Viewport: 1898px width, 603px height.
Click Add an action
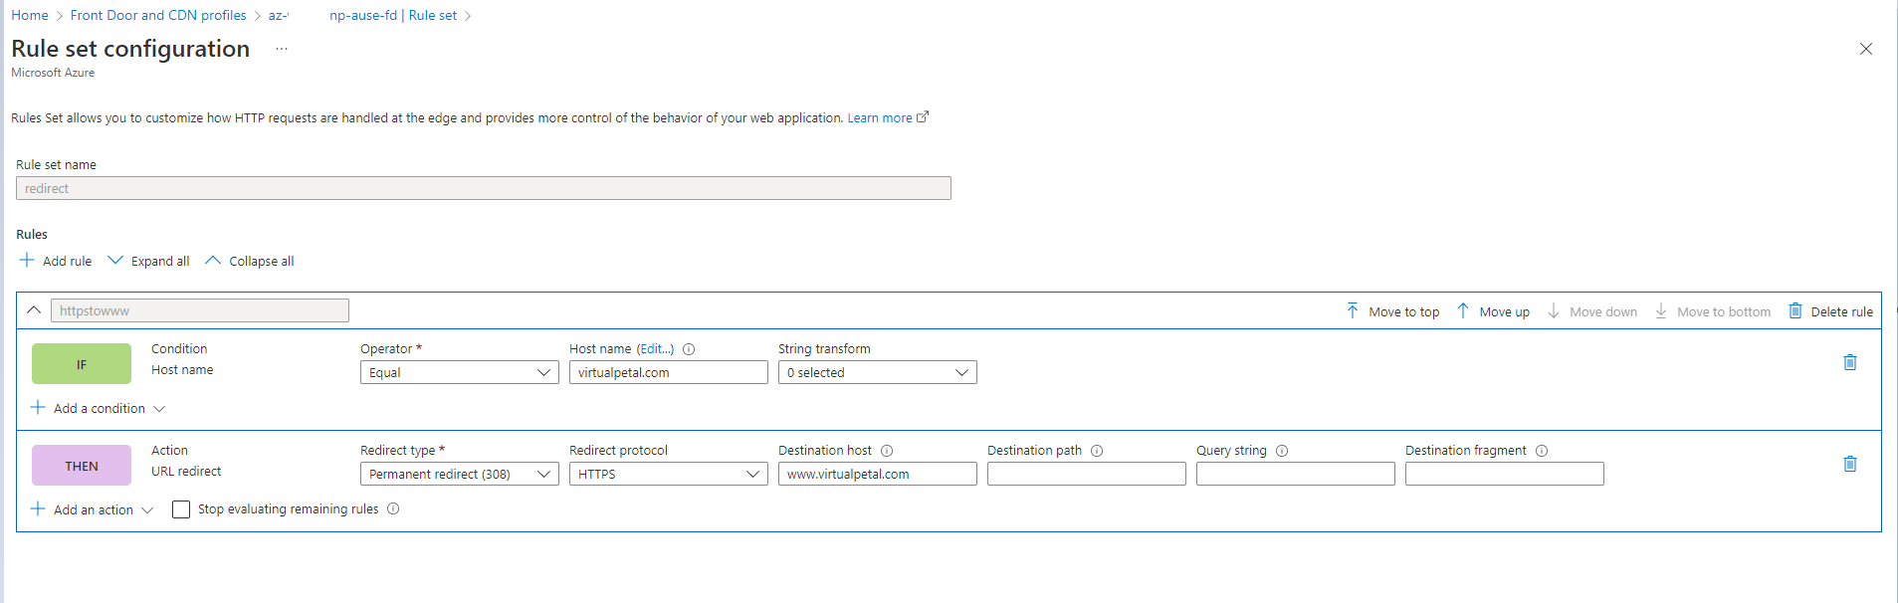pyautogui.click(x=92, y=509)
